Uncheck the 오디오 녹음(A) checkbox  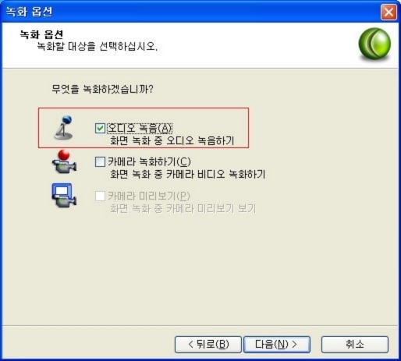click(x=100, y=128)
